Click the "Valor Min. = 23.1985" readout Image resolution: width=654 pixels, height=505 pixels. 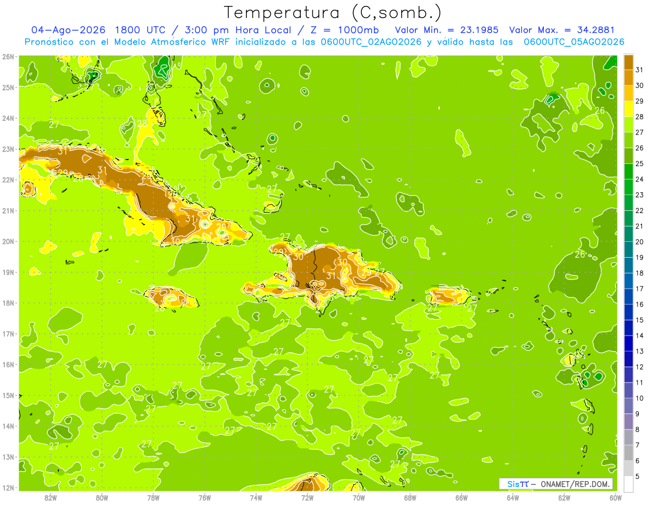(446, 30)
